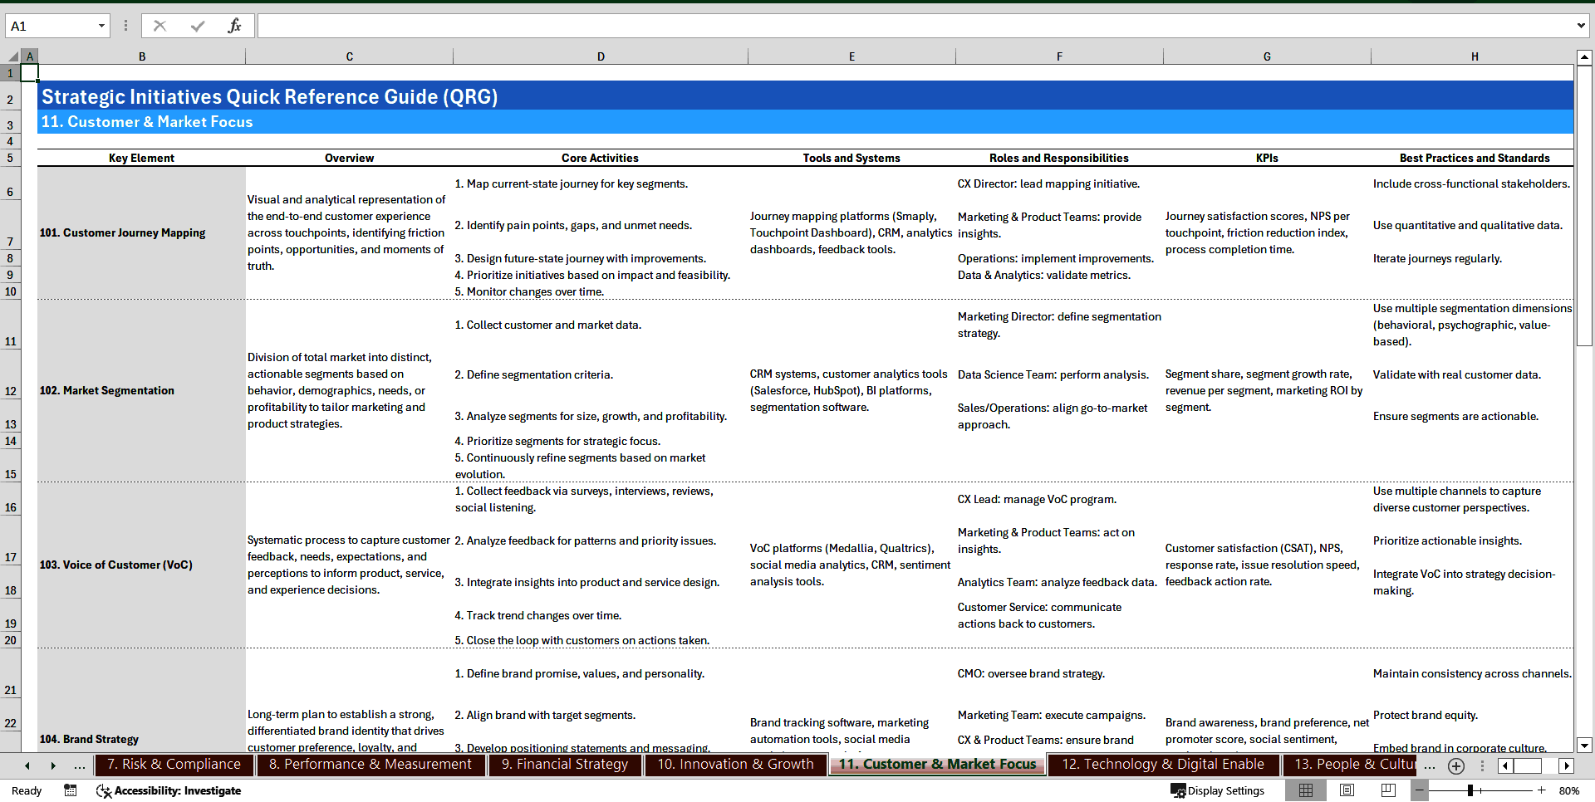Viewport: 1595px width, 802px height.
Task: Click the New Sheet plus button
Action: coord(1455,766)
